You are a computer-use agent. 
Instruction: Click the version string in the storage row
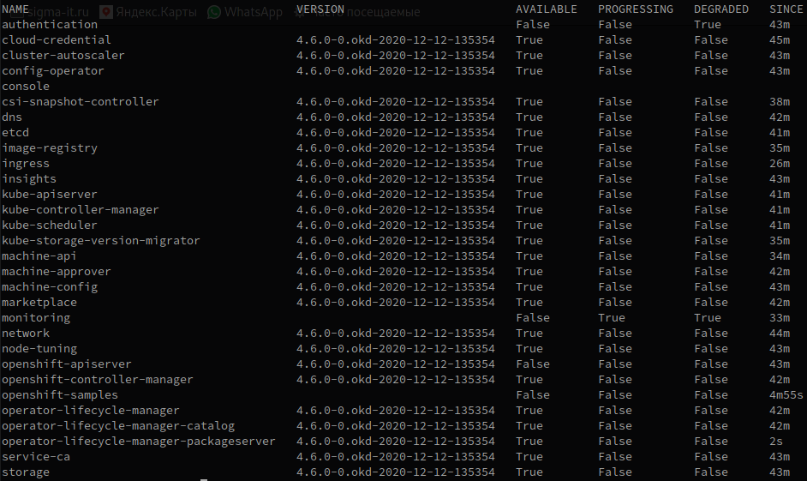pos(395,472)
